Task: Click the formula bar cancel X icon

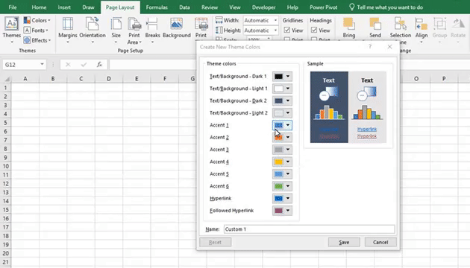Action: [68, 64]
